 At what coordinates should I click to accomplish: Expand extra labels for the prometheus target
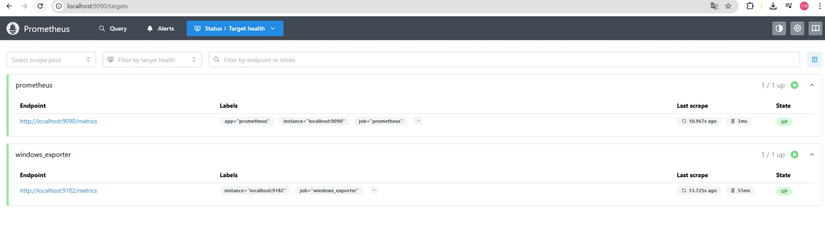pos(418,121)
